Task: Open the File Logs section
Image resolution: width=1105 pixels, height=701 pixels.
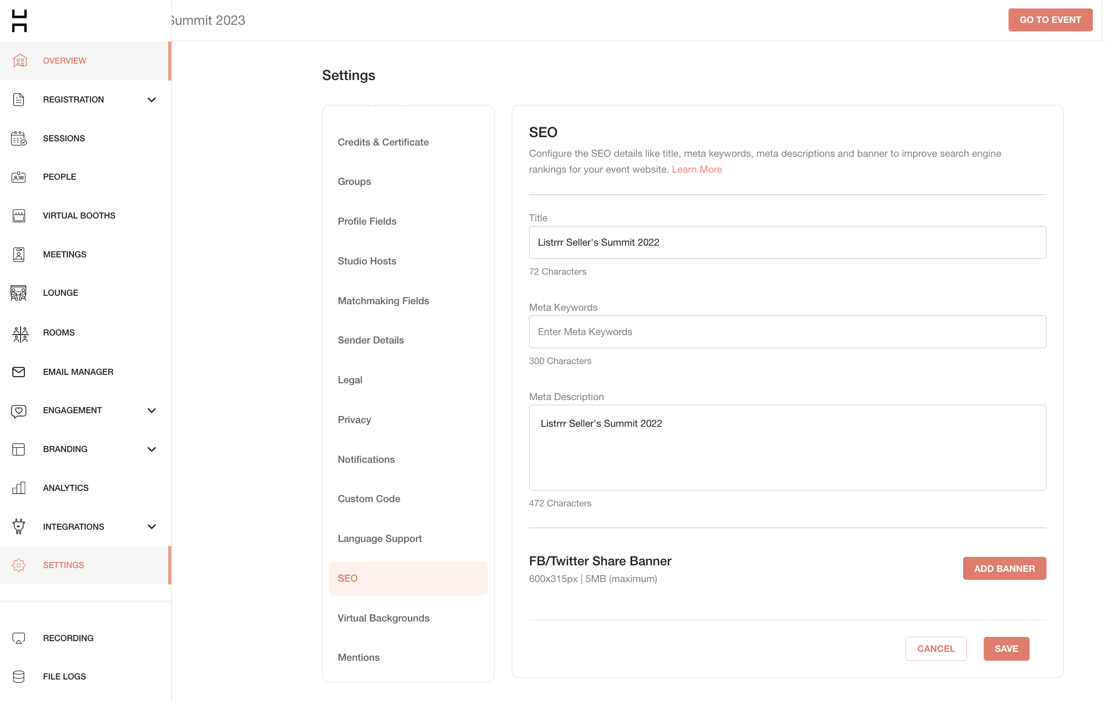Action: [86, 677]
